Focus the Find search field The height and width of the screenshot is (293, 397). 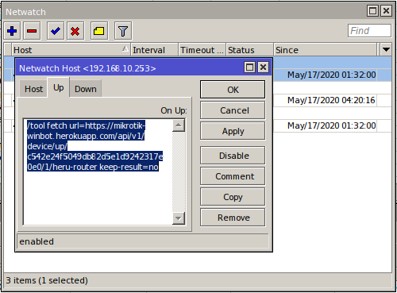369,31
